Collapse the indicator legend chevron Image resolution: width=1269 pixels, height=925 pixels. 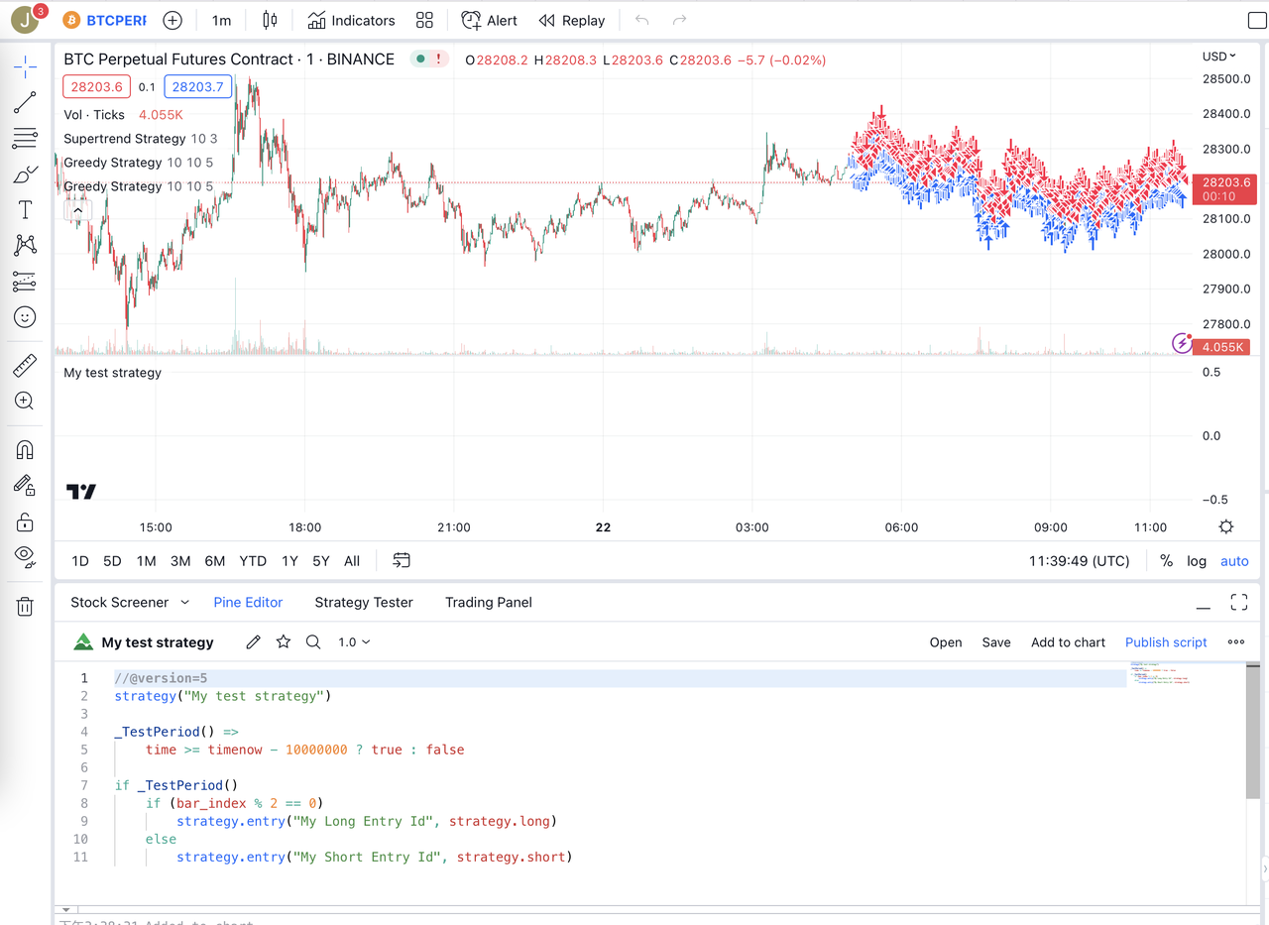[77, 209]
